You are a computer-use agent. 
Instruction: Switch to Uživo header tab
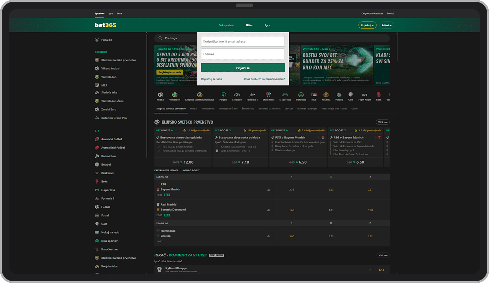coord(250,25)
